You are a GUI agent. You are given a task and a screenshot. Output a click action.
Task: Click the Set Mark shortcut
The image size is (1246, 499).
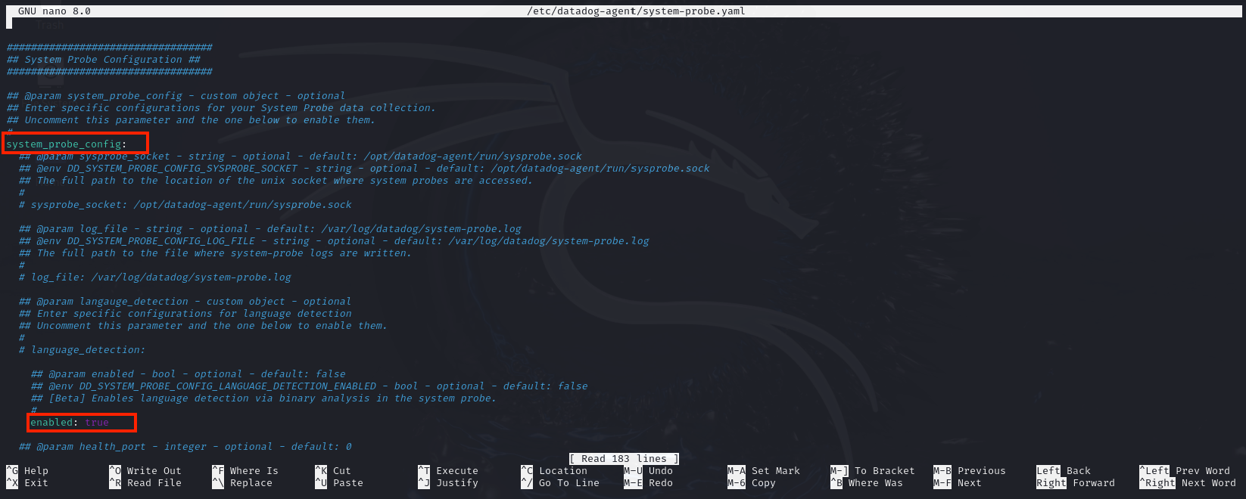click(x=763, y=471)
